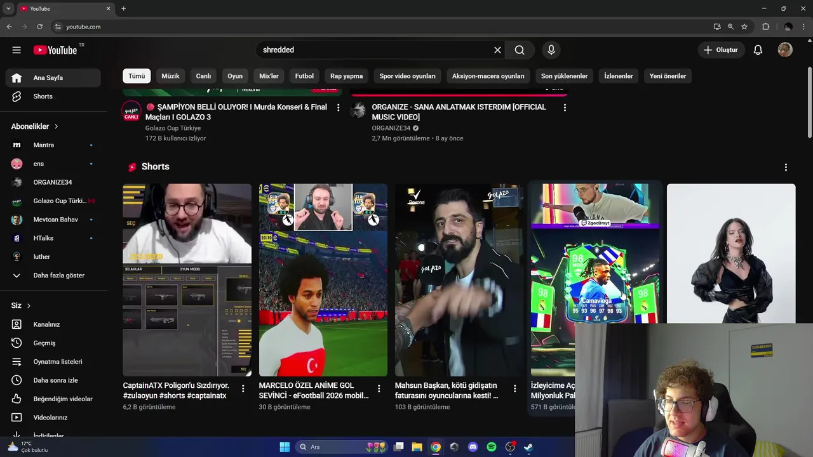Bookmark this page with the star icon
Screen dimensions: 813x457
(x=744, y=27)
